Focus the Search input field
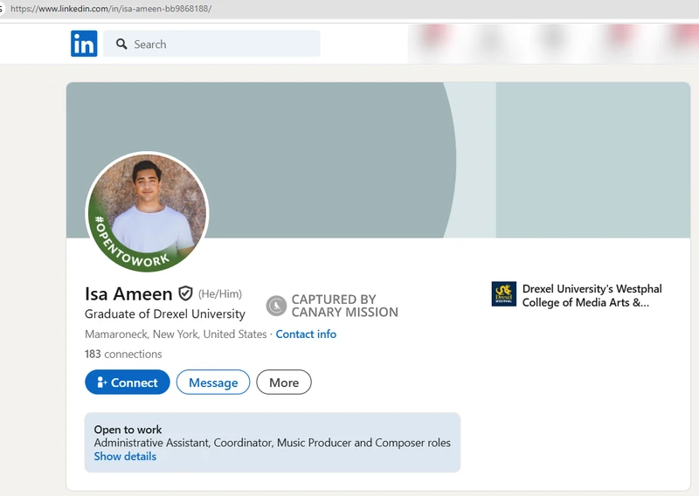This screenshot has width=699, height=496. pyautogui.click(x=211, y=44)
